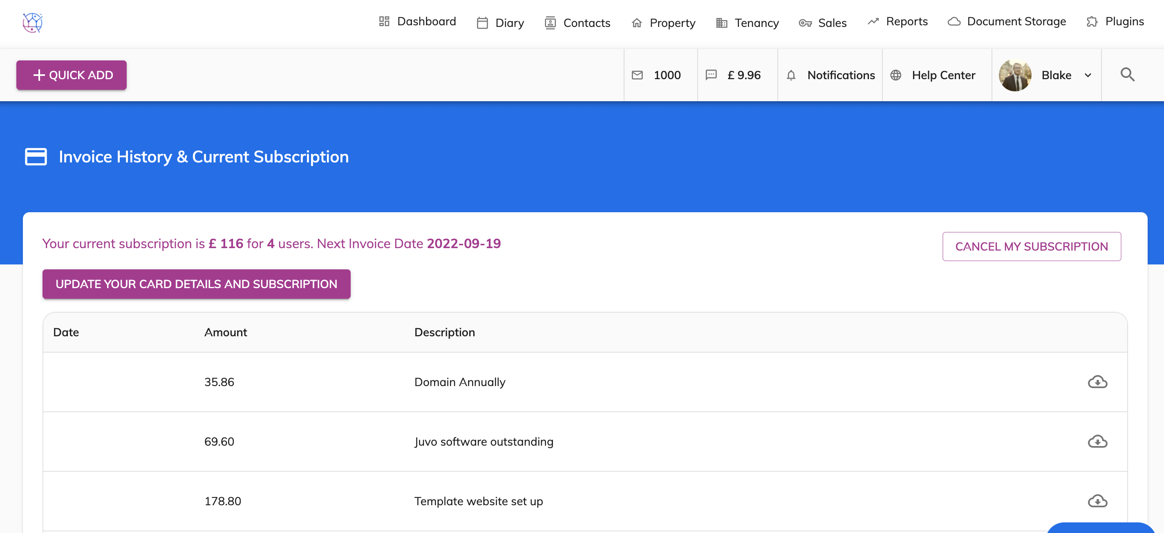Expand the Blake account dropdown
1164x533 pixels.
click(1088, 76)
